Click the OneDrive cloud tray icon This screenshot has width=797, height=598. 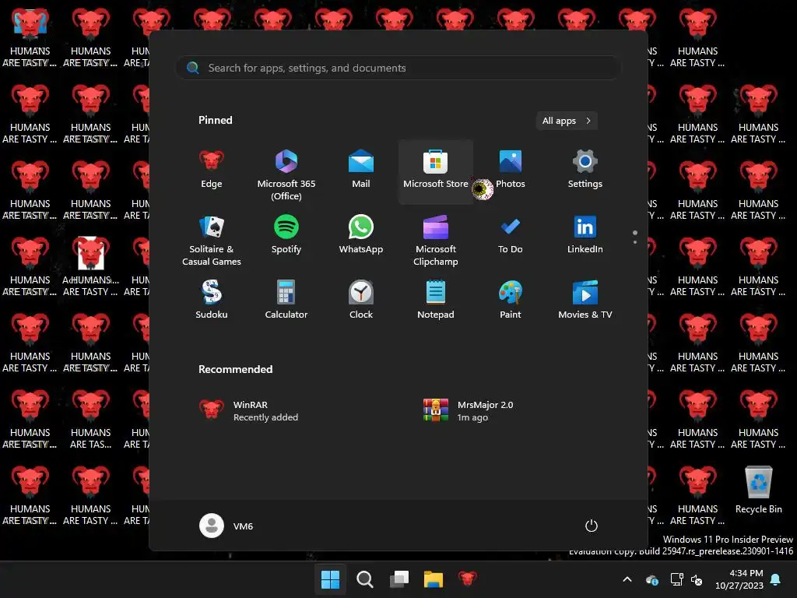pos(651,579)
